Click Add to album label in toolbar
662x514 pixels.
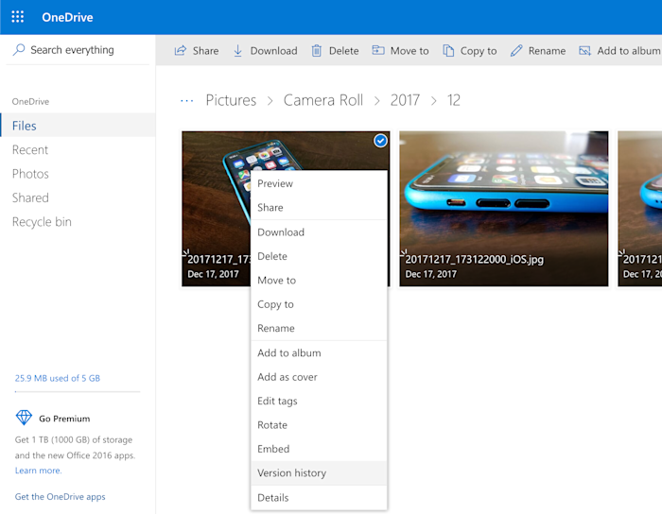pos(629,51)
